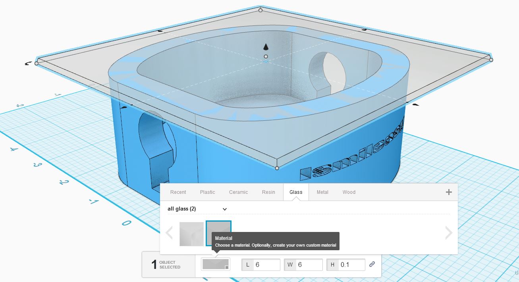The width and height of the screenshot is (519, 282).
Task: Toggle the dimension lock link icon
Action: [x=372, y=264]
